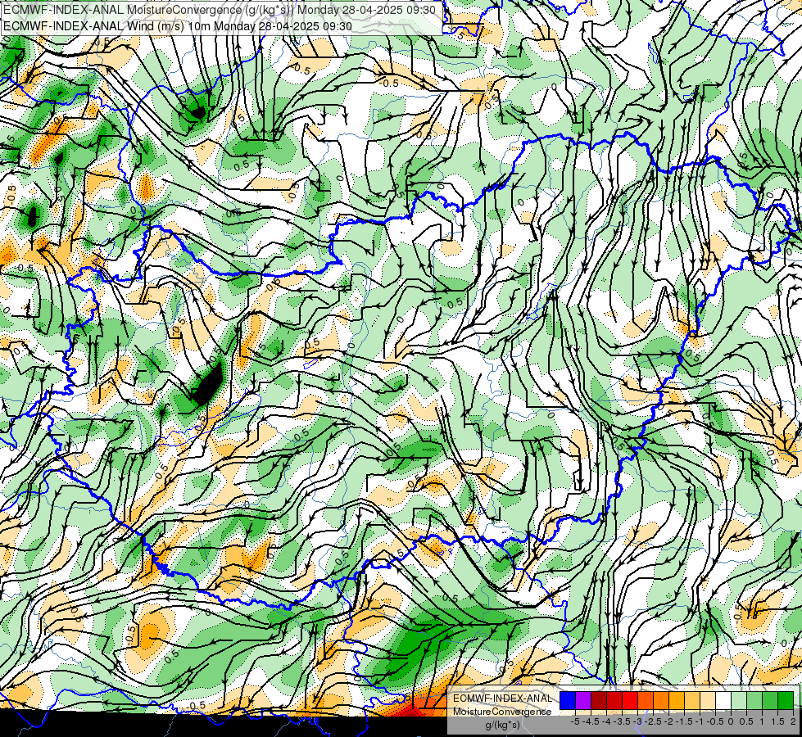Viewport: 802px width, 737px height.
Task: Click the orange swatch between -2.5 and -2
Action: pyautogui.click(x=661, y=700)
